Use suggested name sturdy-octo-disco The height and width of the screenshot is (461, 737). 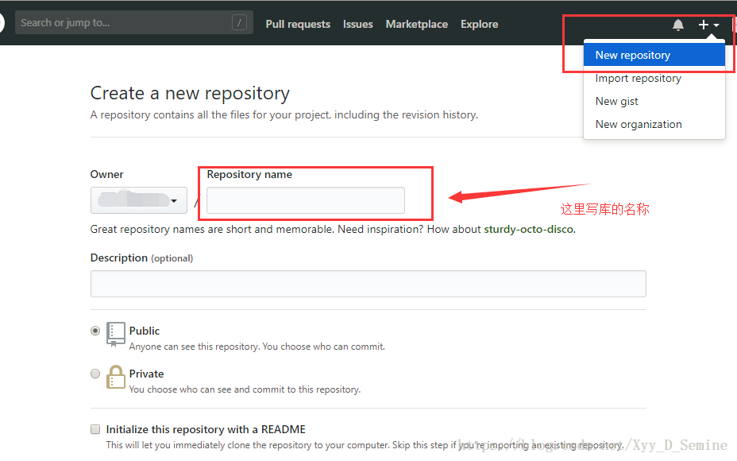click(528, 229)
